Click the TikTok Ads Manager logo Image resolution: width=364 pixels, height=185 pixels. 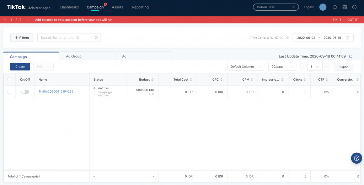tap(28, 7)
